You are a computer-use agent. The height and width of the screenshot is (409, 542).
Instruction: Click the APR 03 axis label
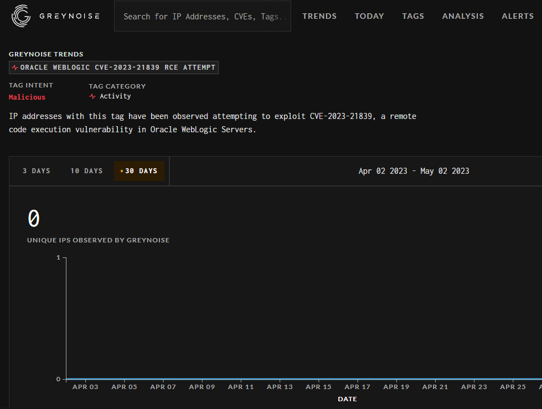(85, 387)
